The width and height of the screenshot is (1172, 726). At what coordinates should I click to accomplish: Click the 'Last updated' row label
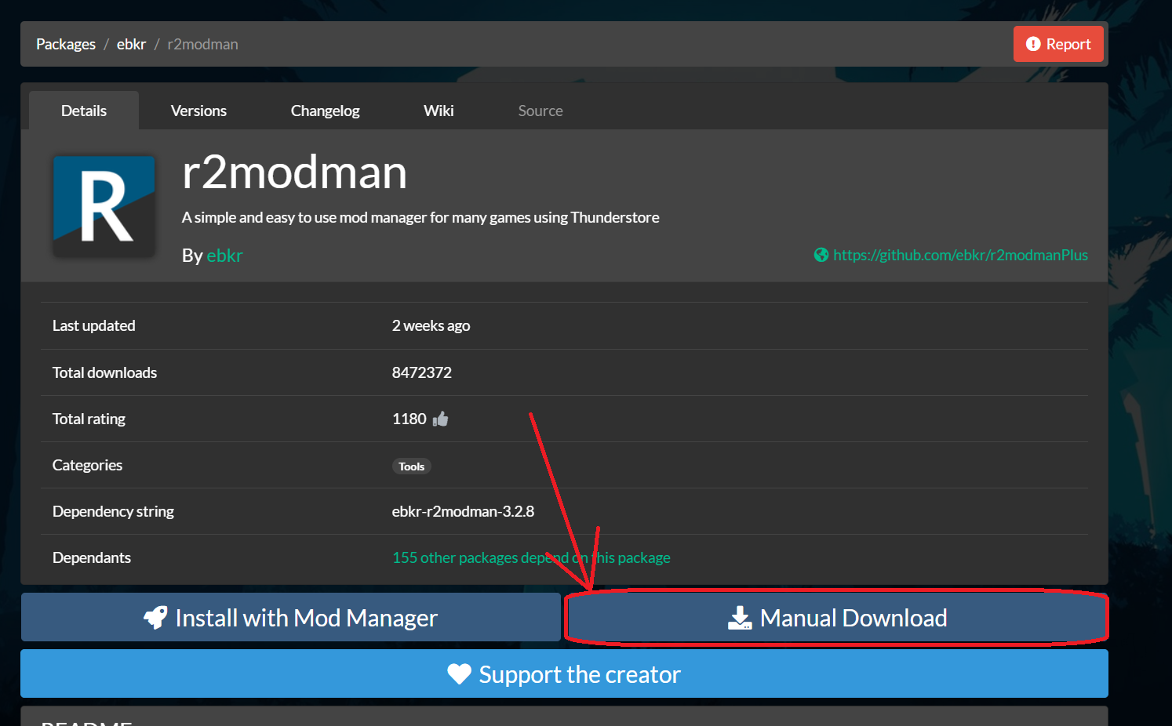pyautogui.click(x=94, y=325)
